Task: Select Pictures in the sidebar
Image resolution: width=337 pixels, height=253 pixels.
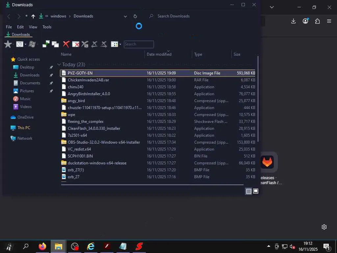Action: [27, 91]
